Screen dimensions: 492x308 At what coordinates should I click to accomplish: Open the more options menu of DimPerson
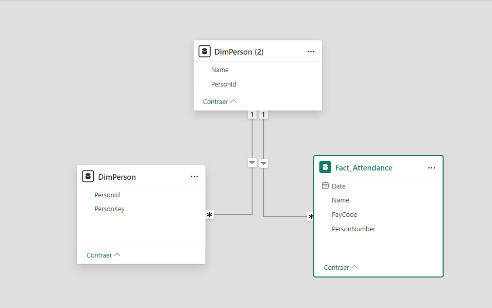pos(194,177)
